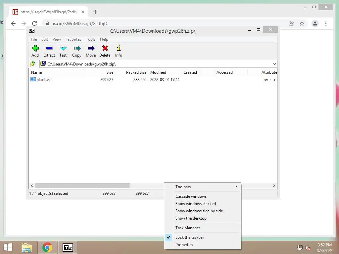Screen dimensions: 339x254
Task: Click the network tray icon
Action: click(300, 247)
